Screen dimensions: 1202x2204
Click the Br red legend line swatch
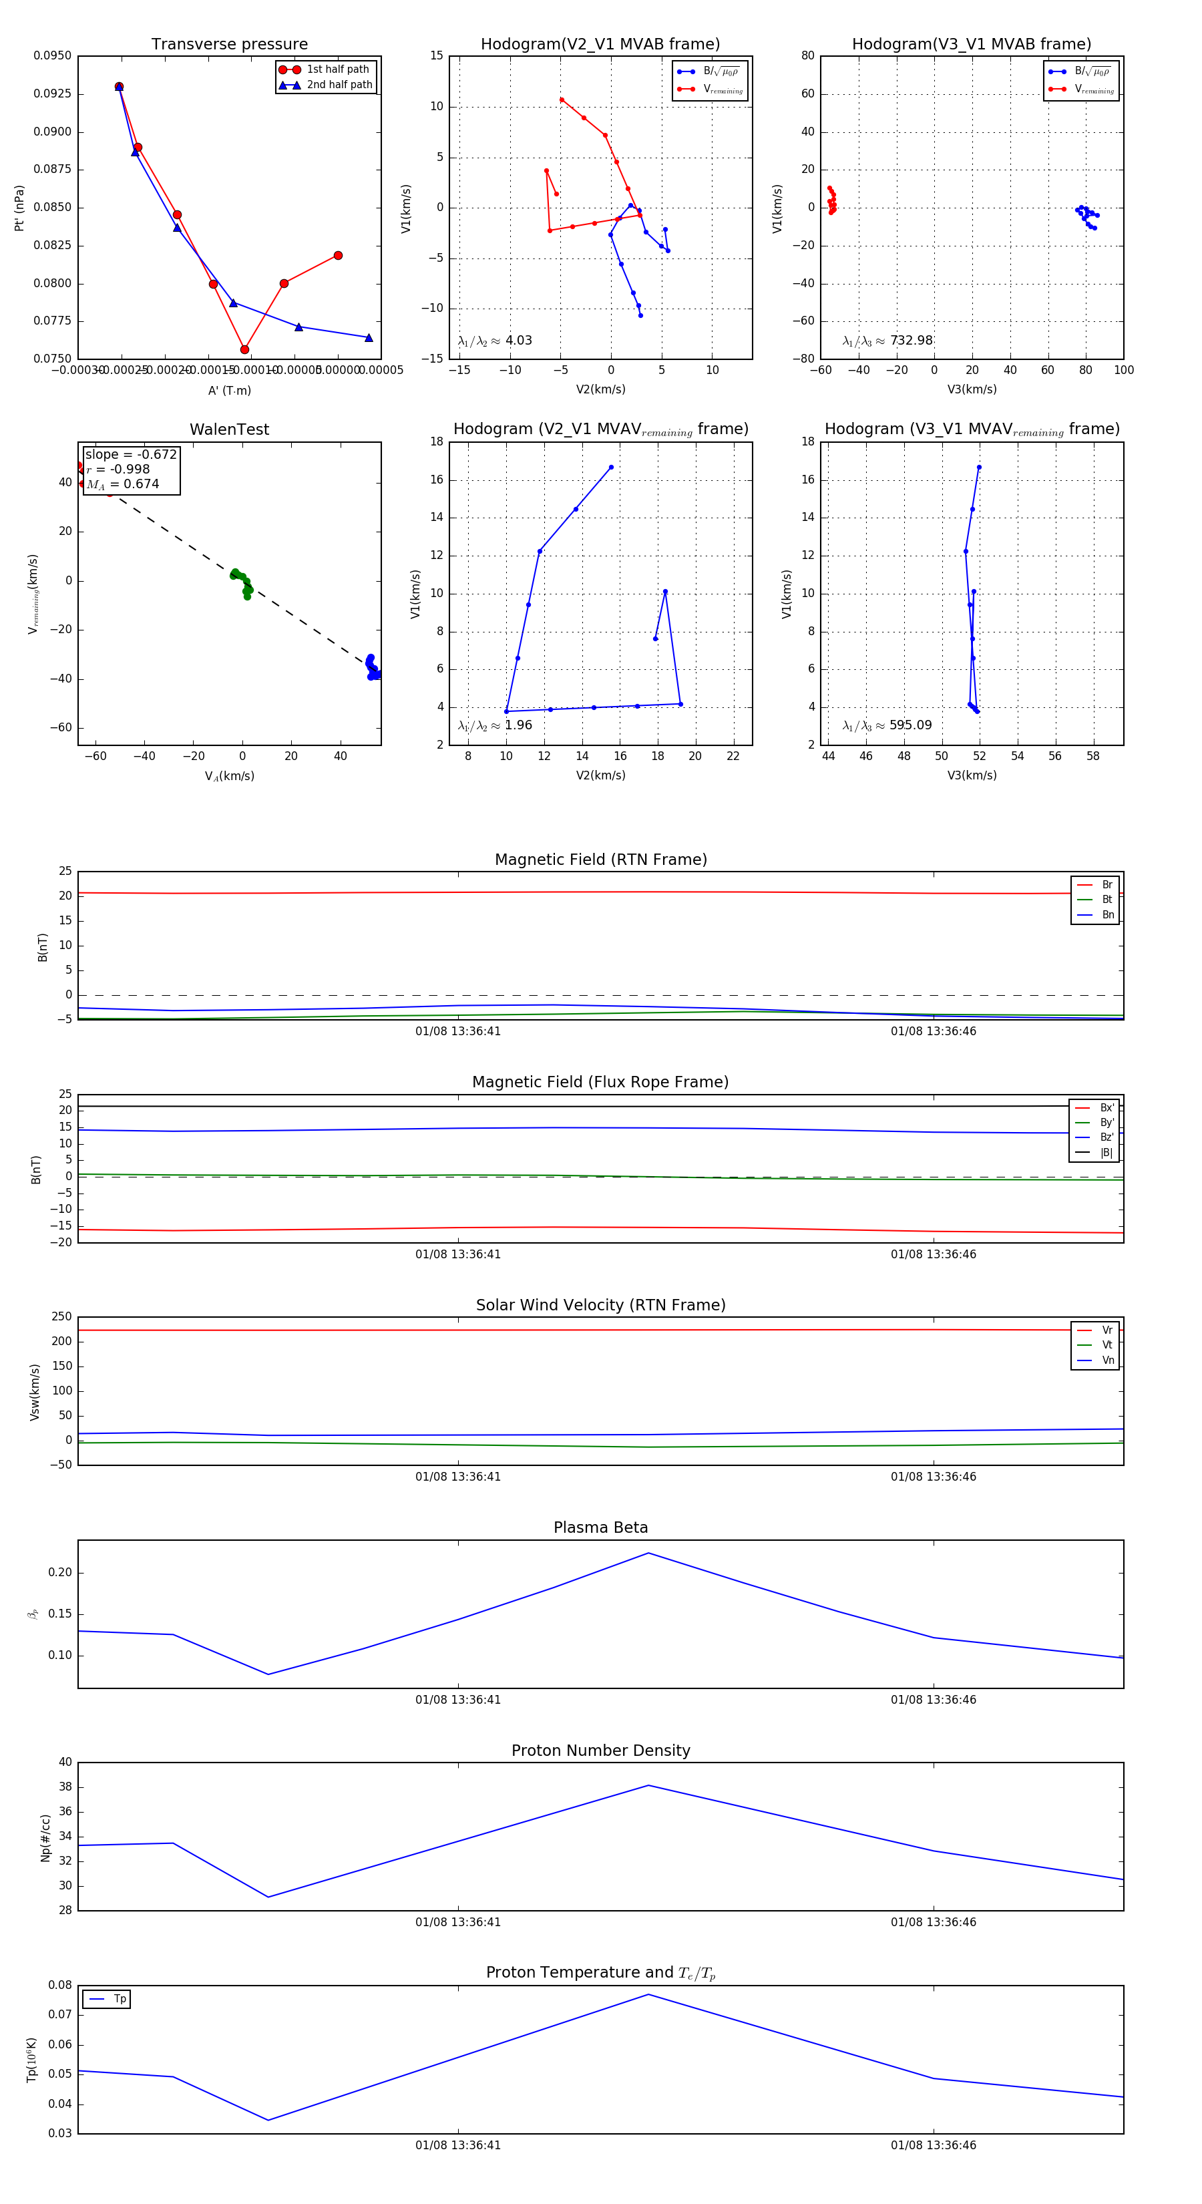(1084, 885)
